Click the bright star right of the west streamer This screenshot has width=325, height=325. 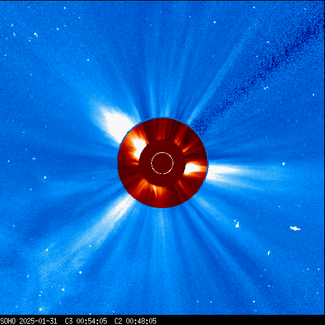click(284, 164)
